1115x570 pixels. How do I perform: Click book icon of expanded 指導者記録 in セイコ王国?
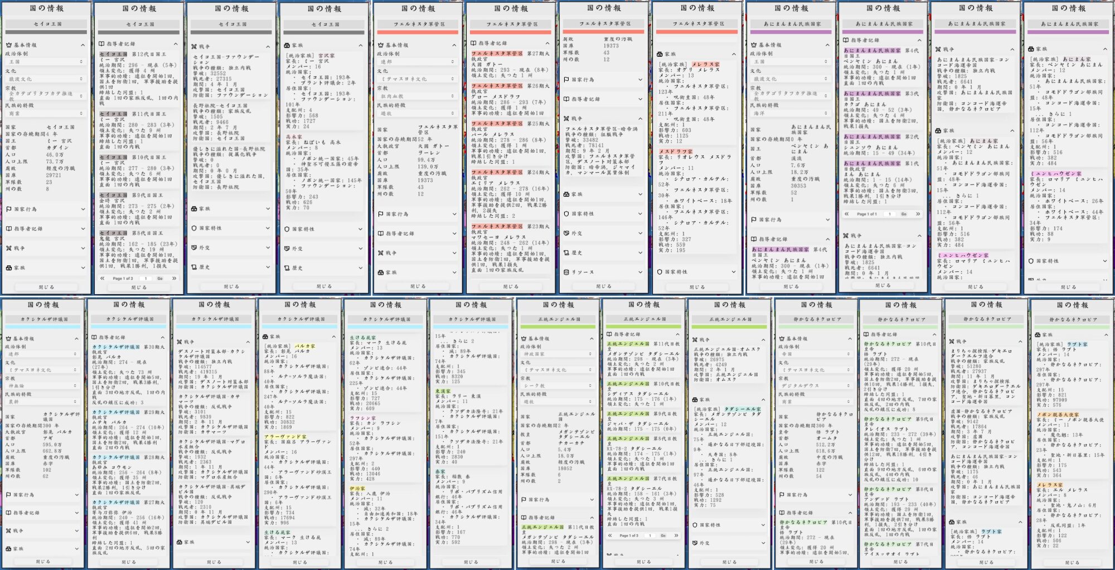point(101,44)
